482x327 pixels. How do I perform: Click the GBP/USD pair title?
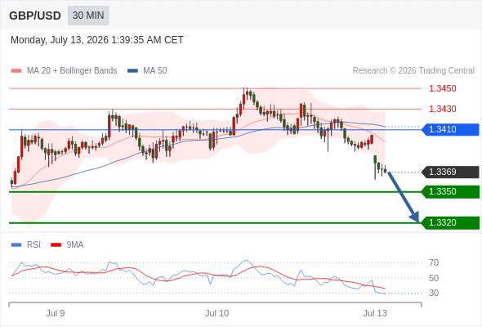[35, 16]
